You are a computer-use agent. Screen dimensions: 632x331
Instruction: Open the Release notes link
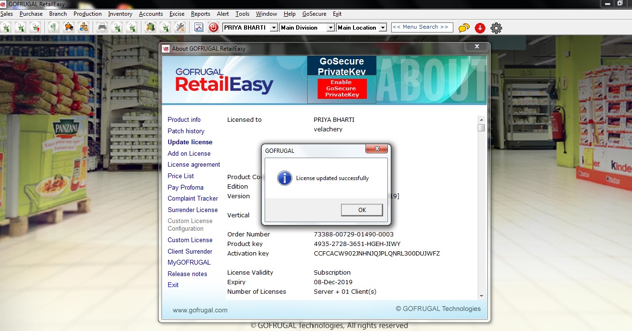pyautogui.click(x=187, y=274)
